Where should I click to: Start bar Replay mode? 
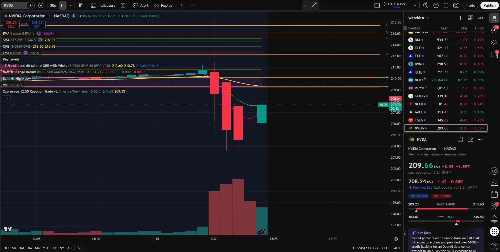(x=163, y=5)
